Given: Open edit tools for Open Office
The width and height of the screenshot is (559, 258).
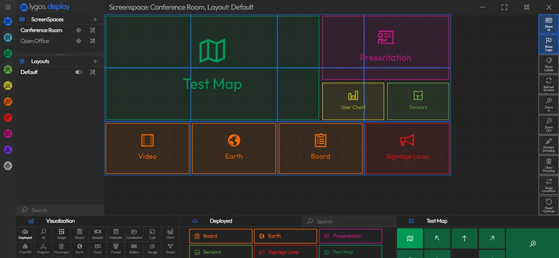Looking at the screenshot, I should click(x=93, y=41).
